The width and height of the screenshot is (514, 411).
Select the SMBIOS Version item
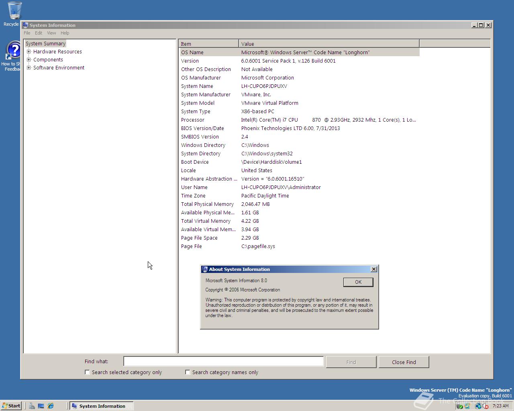click(x=200, y=136)
